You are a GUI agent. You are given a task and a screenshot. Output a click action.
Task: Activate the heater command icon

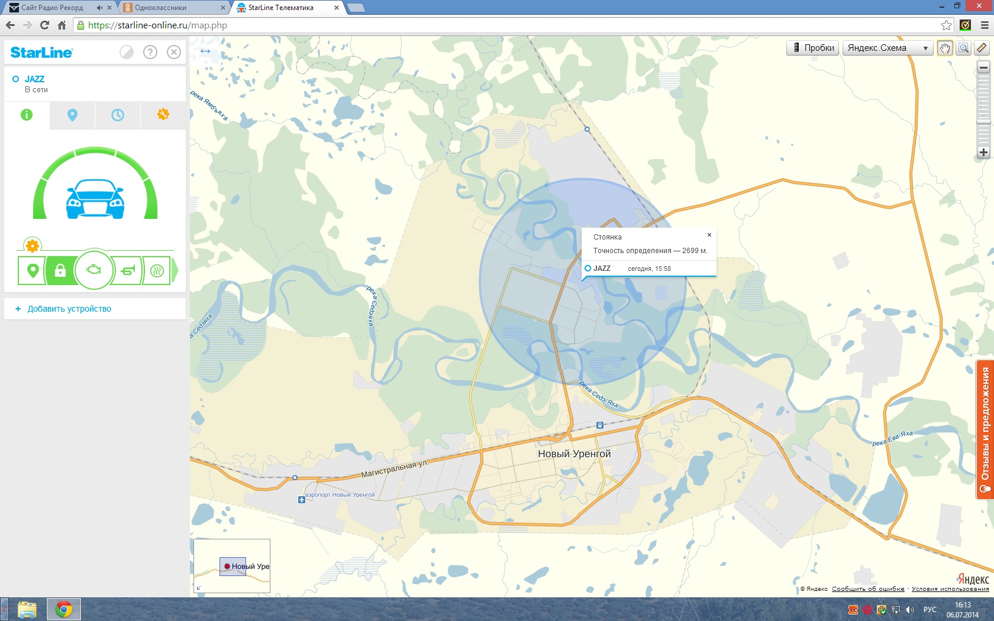coord(157,271)
